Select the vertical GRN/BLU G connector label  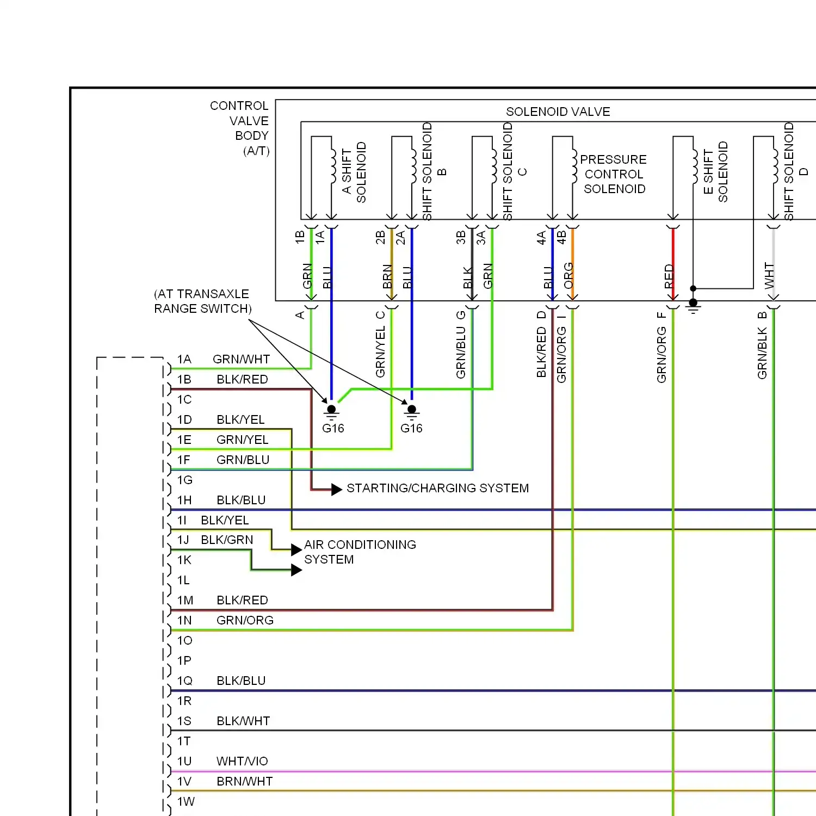point(461,345)
